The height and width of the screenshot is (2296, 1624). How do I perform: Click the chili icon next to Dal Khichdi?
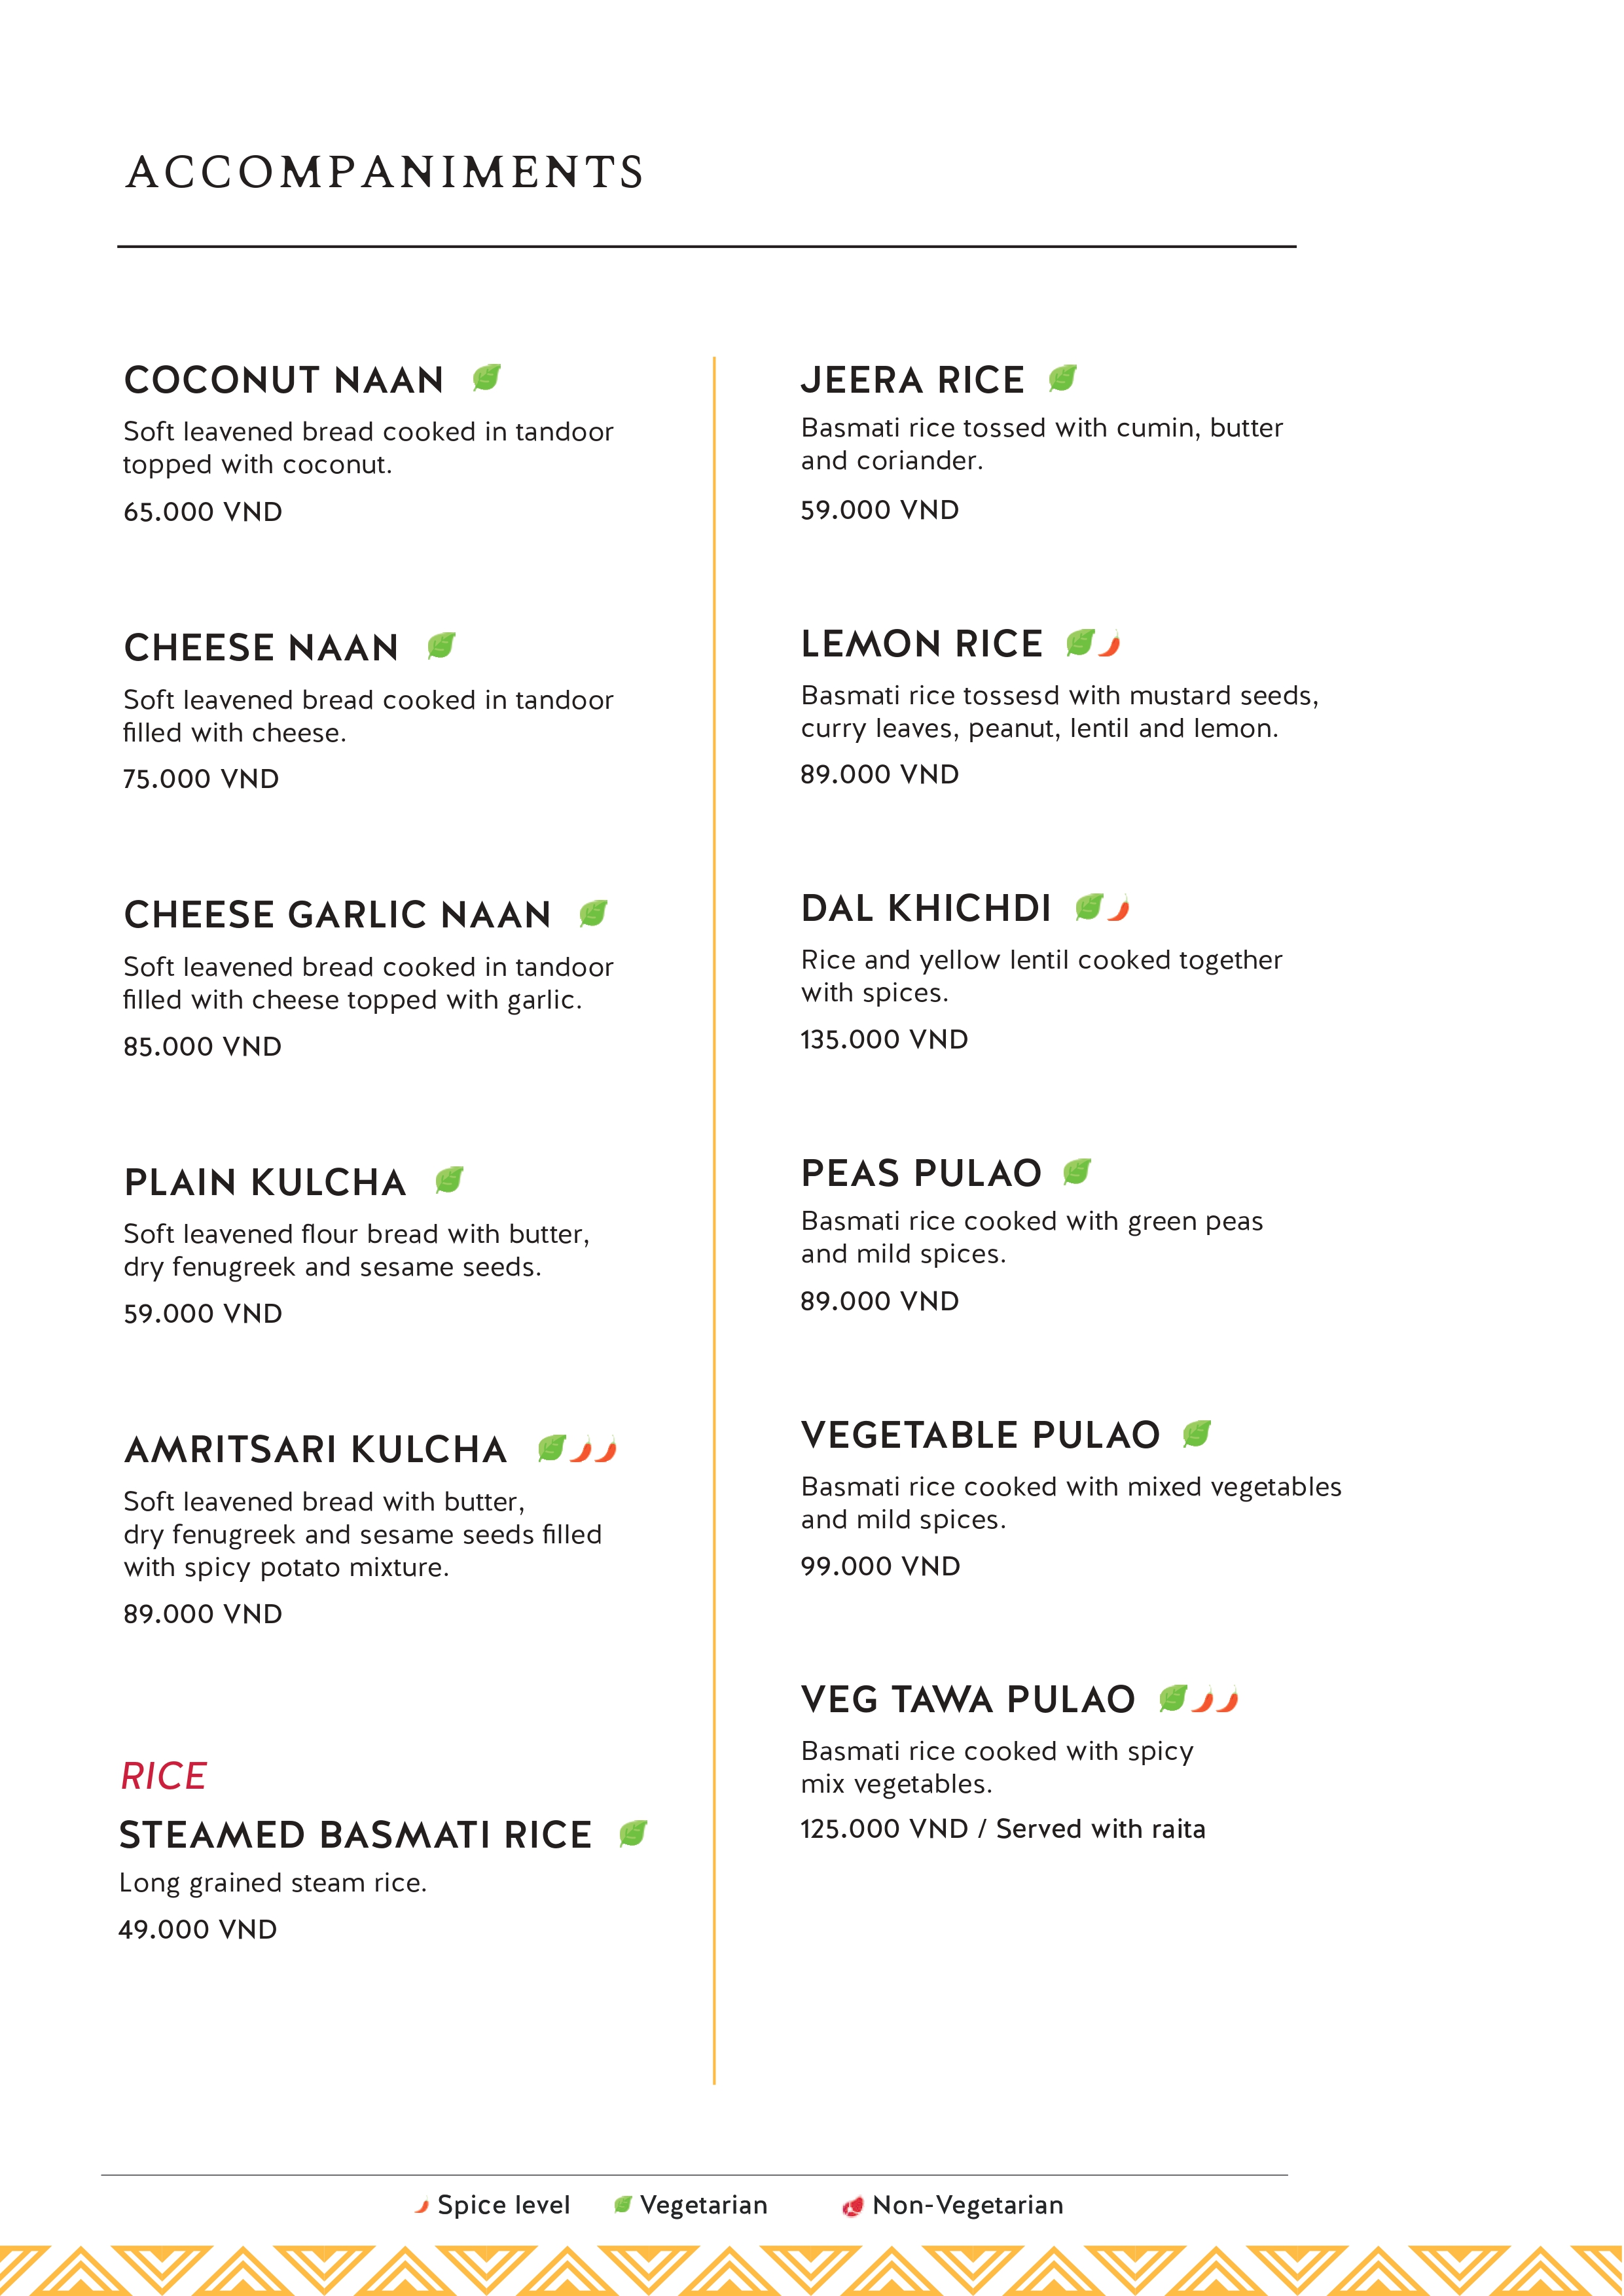coord(1119,908)
